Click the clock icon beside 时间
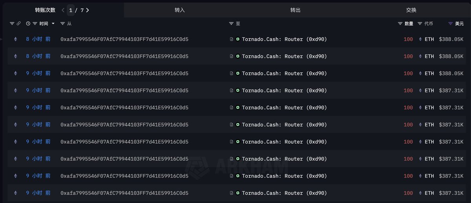The width and height of the screenshot is (471, 203). pos(28,24)
